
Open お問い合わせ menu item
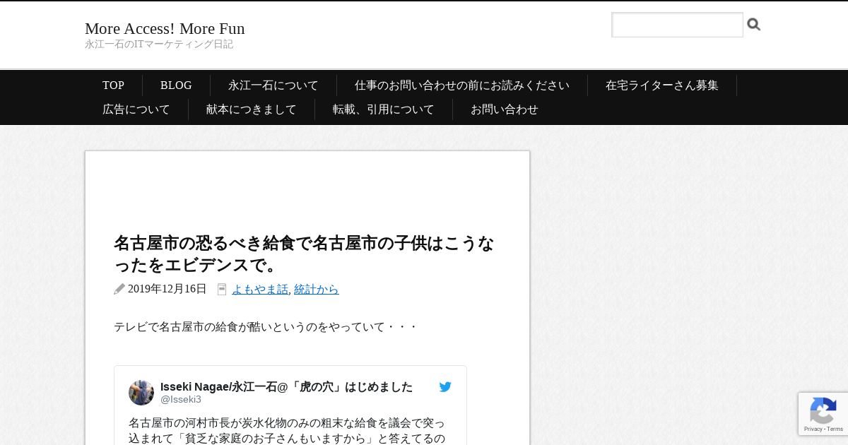coord(505,109)
